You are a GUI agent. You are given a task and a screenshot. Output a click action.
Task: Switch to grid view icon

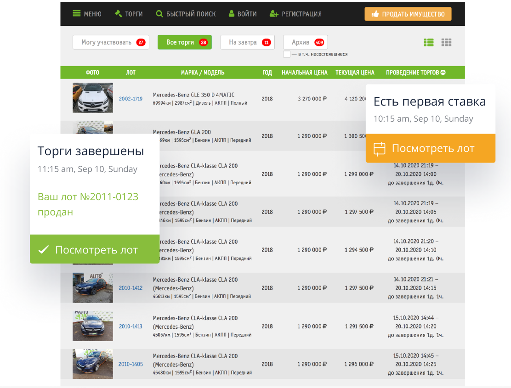[446, 42]
